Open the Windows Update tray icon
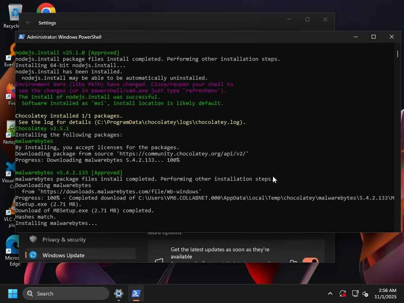Screen dimensions: 404x303 (x=343, y=294)
